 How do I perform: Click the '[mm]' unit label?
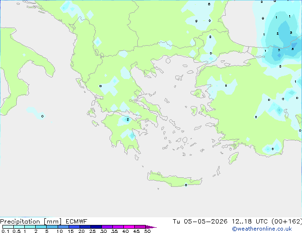tap(52, 222)
